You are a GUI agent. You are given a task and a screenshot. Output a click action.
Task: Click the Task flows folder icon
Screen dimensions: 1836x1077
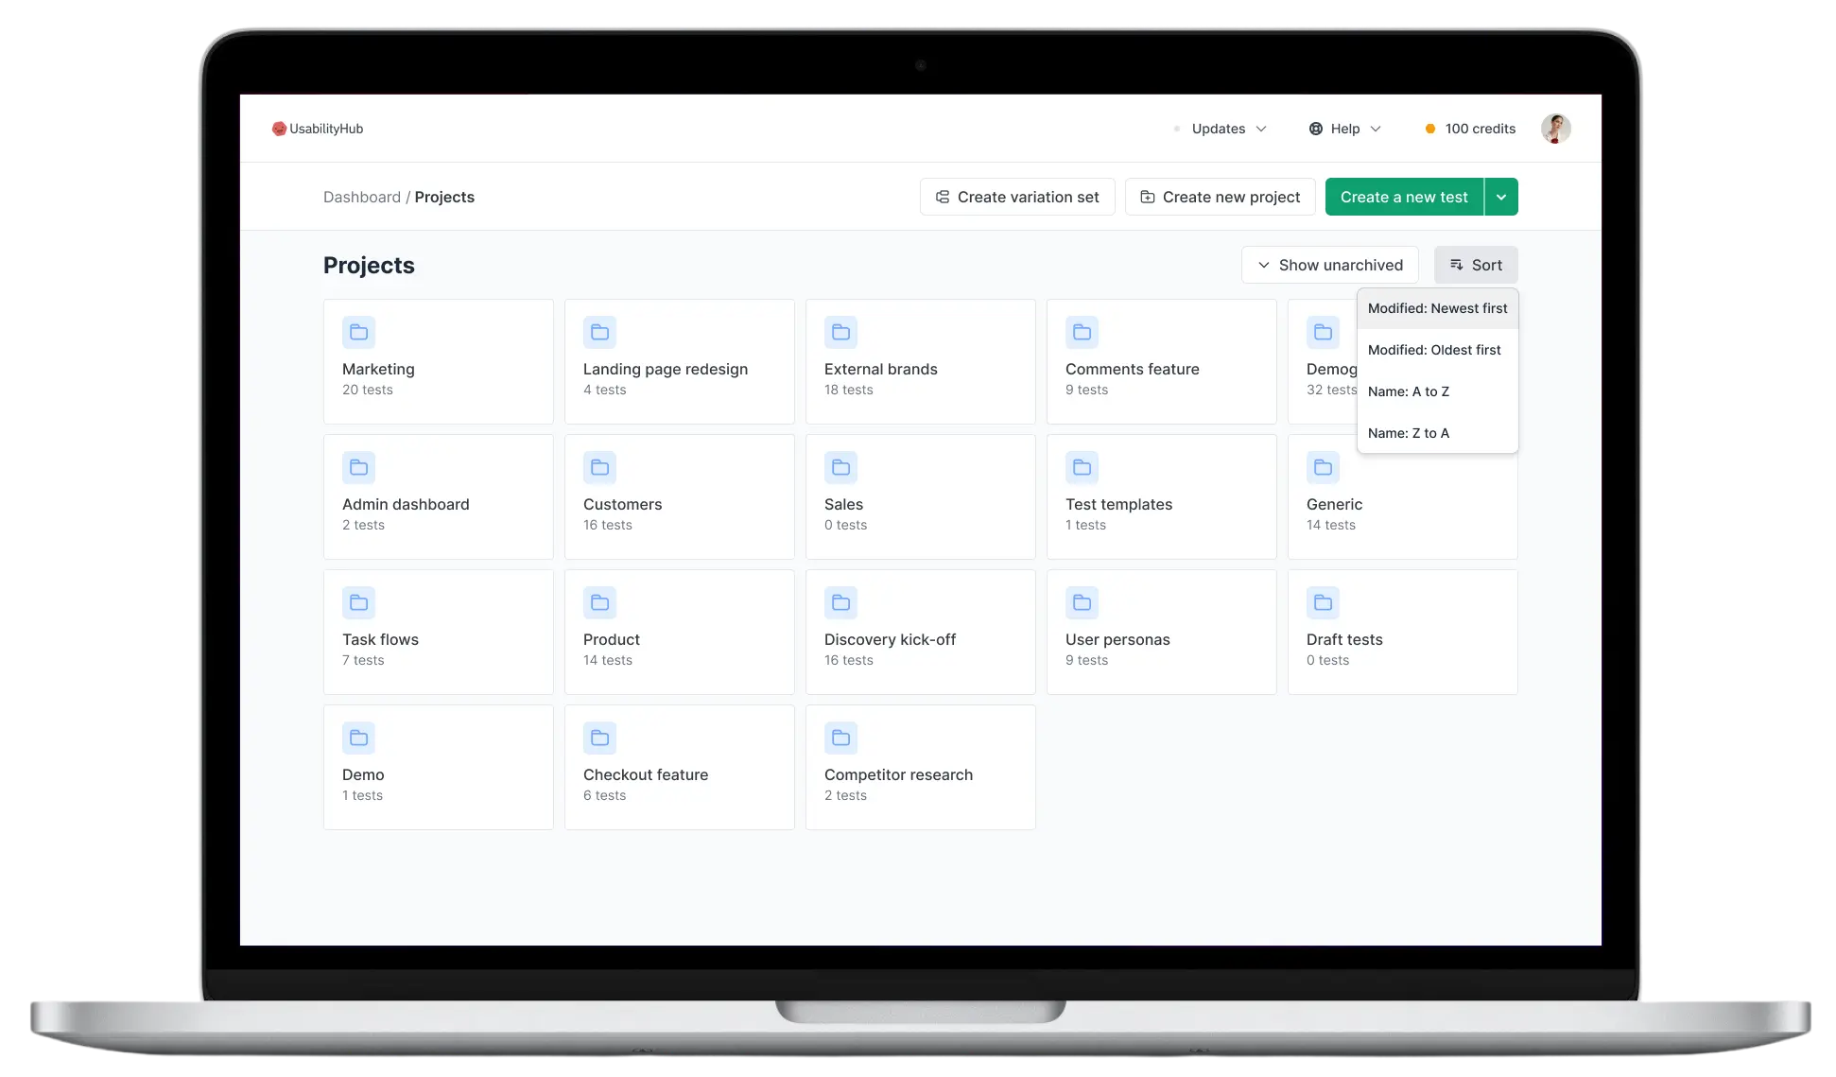pos(359,602)
